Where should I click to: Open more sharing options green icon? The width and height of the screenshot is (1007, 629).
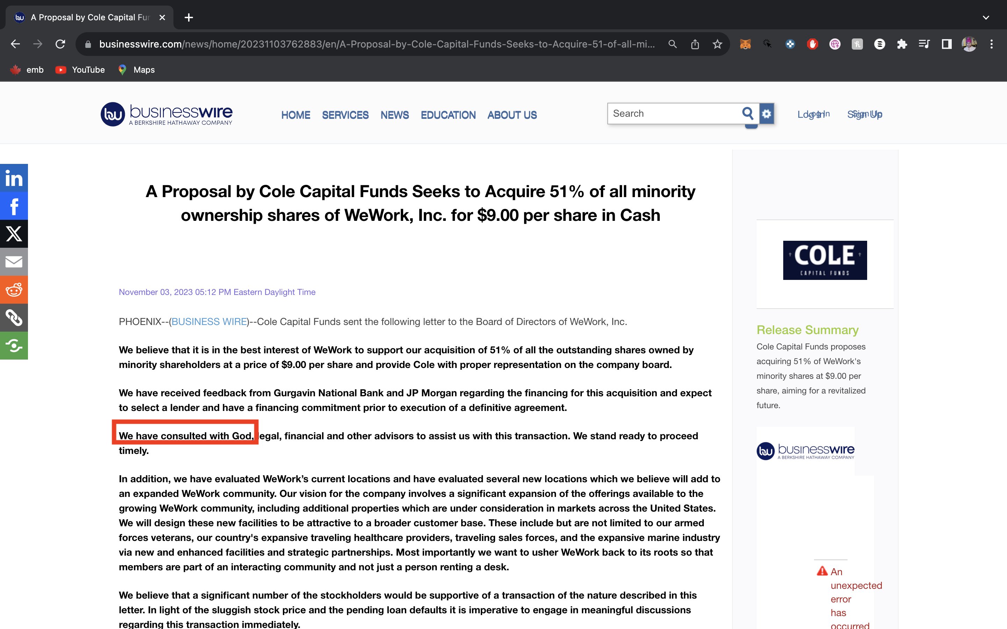pyautogui.click(x=14, y=345)
